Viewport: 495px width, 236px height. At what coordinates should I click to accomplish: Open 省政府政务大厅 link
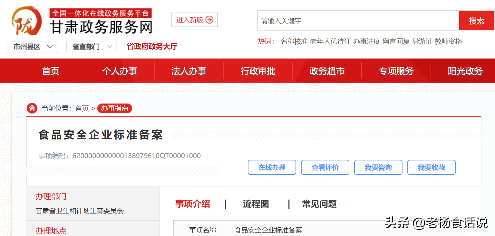tap(152, 47)
